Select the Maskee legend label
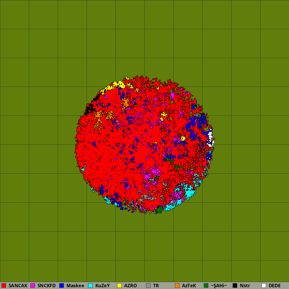Image resolution: width=289 pixels, height=289 pixels. pos(75,286)
